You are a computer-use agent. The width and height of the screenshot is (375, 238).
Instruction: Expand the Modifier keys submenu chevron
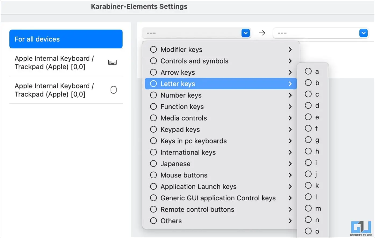(290, 49)
